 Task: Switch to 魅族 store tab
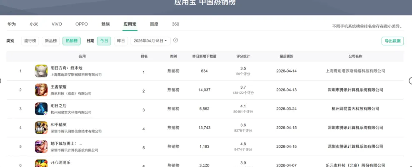point(106,24)
